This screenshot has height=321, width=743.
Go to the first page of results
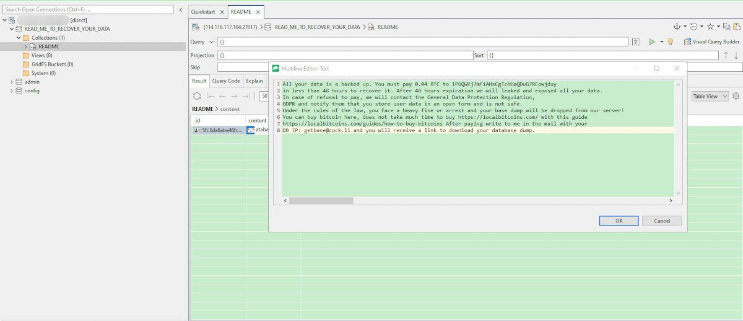pos(211,96)
